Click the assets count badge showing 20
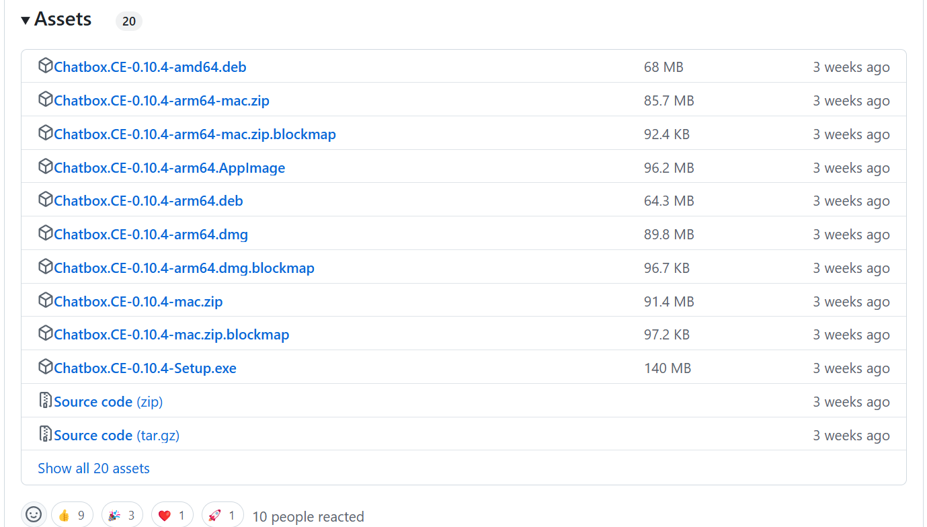 point(129,21)
